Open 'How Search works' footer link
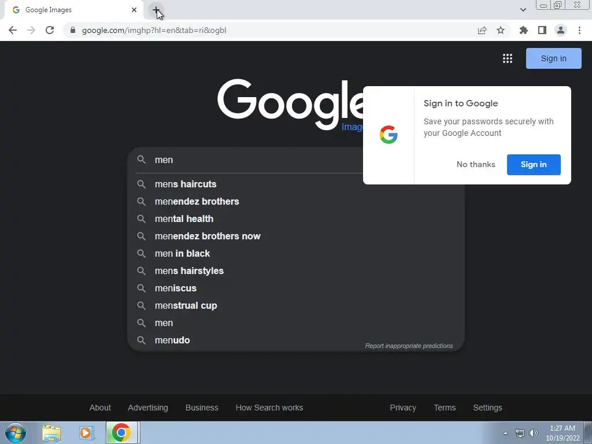This screenshot has width=592, height=444. (269, 408)
